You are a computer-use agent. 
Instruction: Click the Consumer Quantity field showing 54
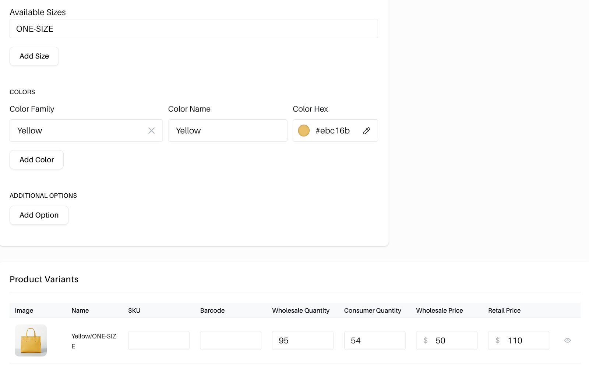(374, 341)
